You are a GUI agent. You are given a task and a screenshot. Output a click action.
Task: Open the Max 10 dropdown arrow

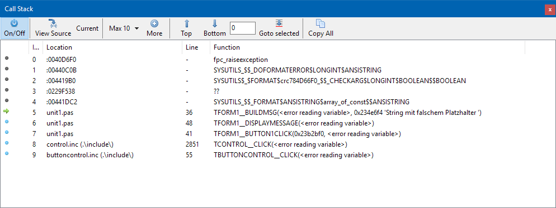137,28
